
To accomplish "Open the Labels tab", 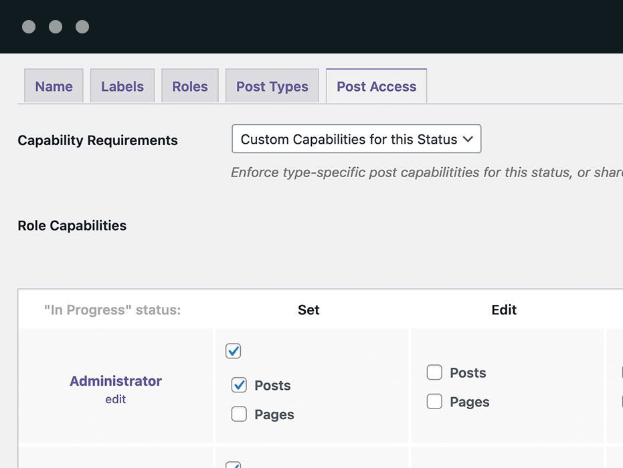I will [x=122, y=86].
